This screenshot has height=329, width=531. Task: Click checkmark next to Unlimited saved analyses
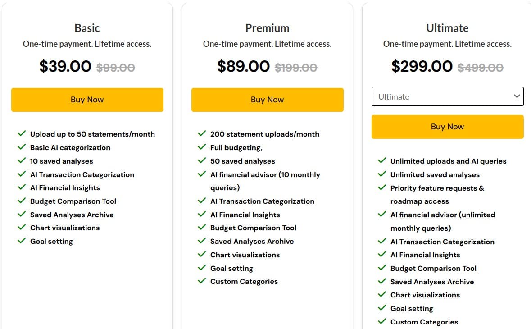(x=382, y=174)
